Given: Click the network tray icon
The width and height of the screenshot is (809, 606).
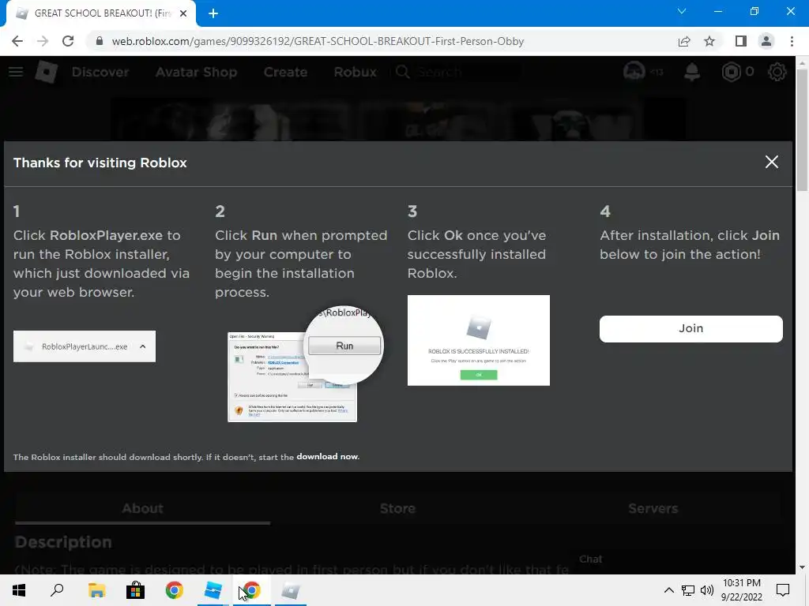Looking at the screenshot, I should [x=688, y=590].
